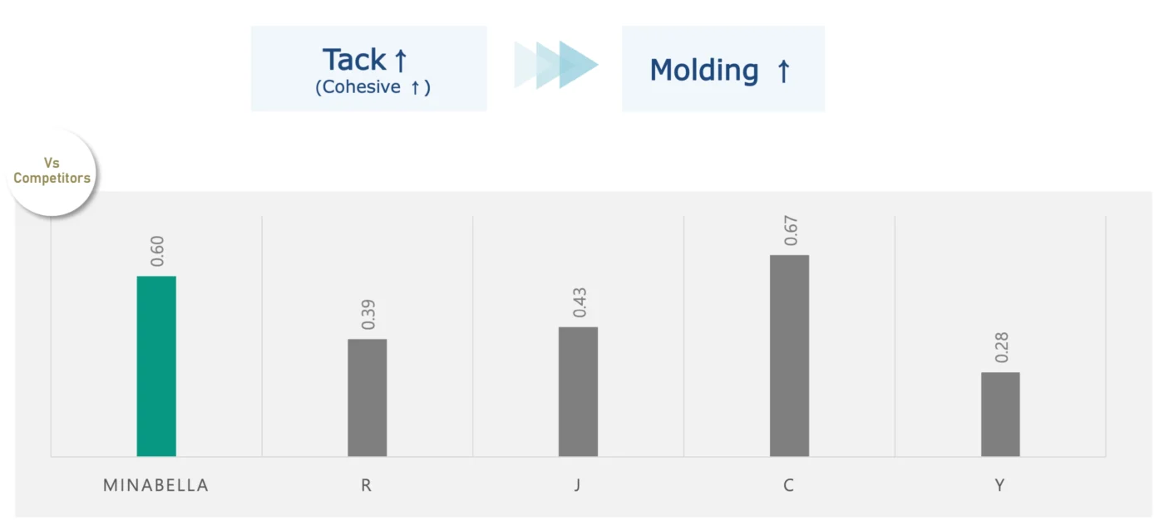This screenshot has height=530, width=1164.
Task: Click the 0.28 value label
Action: [1001, 347]
